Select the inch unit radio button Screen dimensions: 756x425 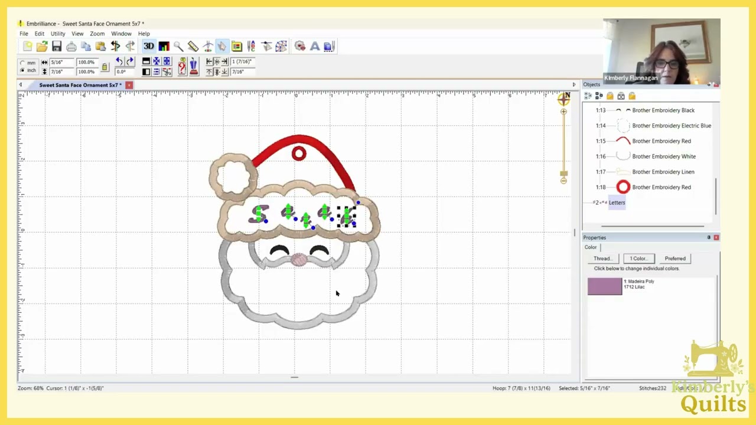point(22,70)
